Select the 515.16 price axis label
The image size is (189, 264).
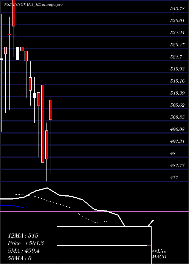coord(177,81)
